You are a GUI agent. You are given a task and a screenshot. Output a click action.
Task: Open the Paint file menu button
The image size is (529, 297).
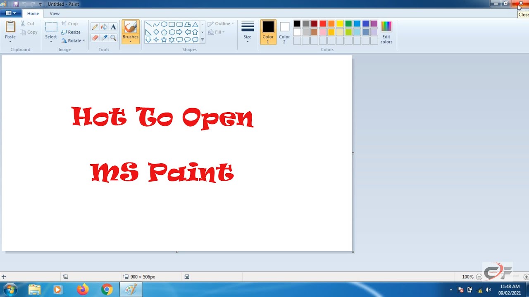[x=11, y=13]
